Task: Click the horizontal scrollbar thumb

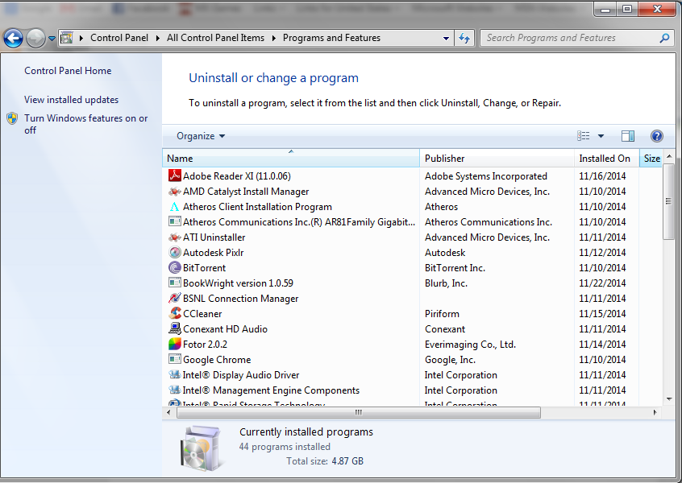Action: click(x=359, y=412)
